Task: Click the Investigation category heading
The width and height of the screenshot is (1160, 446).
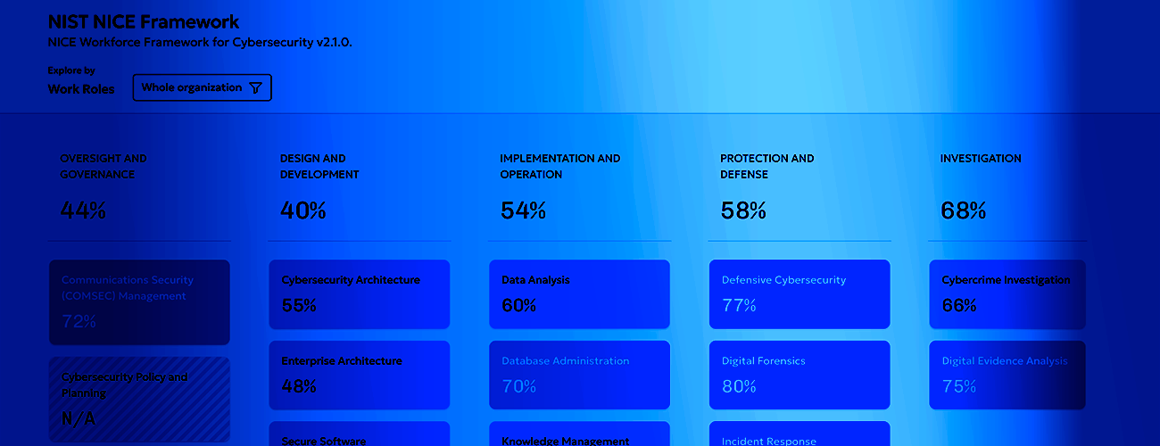Action: [x=981, y=159]
